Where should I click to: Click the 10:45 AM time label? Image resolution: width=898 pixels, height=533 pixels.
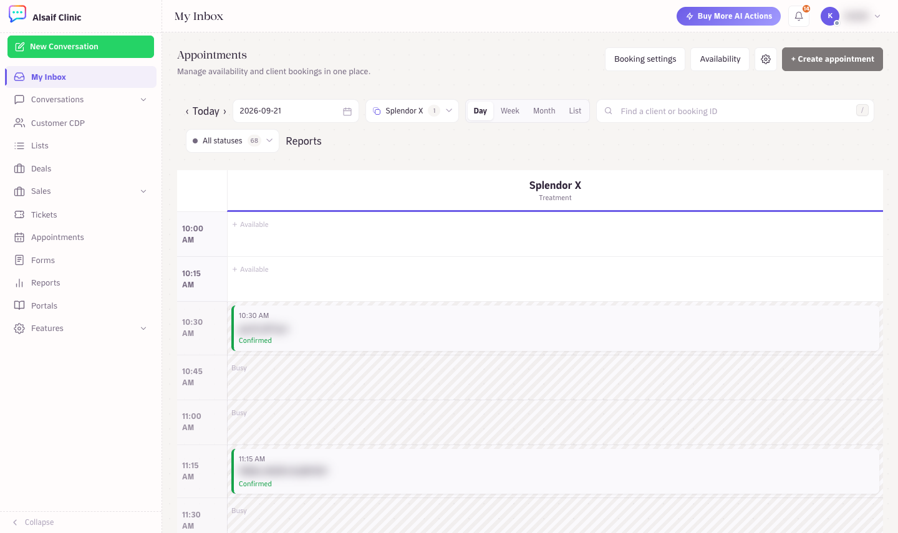(192, 377)
